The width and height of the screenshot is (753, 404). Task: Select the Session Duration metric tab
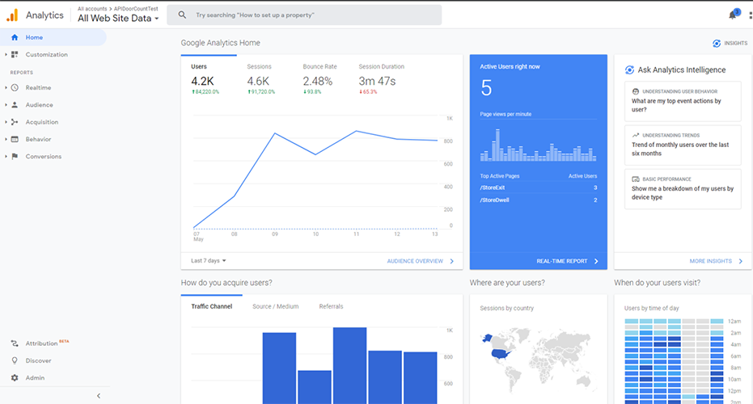tap(382, 78)
